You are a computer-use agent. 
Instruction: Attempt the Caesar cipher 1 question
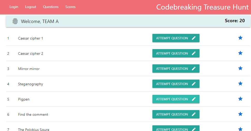click(x=176, y=38)
